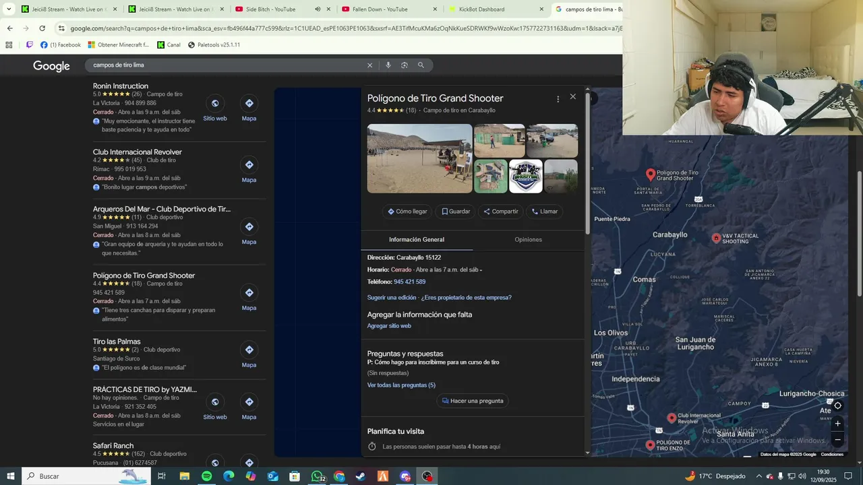
Task: Open WhatsApp from the taskbar
Action: tap(317, 476)
